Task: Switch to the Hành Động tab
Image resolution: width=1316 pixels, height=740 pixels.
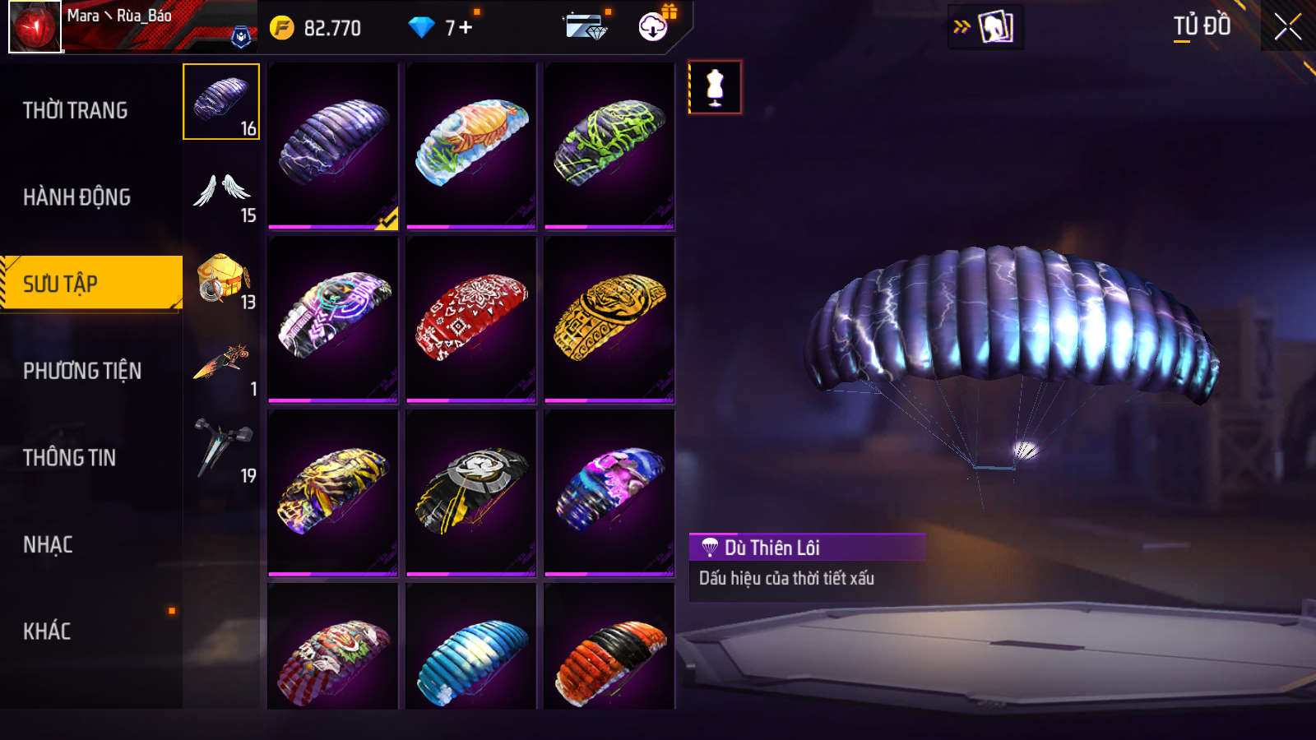Action: point(76,197)
